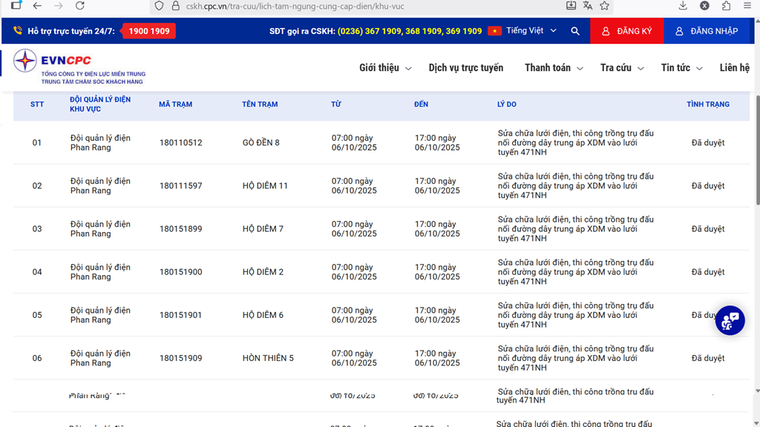Screen dimensions: 760x427
Task: Bookmark this page with the star icon
Action: pos(605,6)
